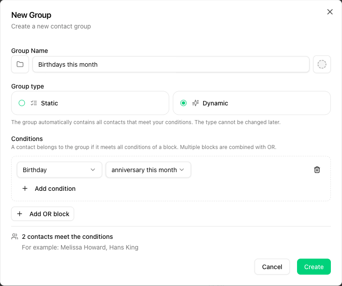Click the checklist icon beside Static
Screen dimensions: 342x286
tap(34, 103)
